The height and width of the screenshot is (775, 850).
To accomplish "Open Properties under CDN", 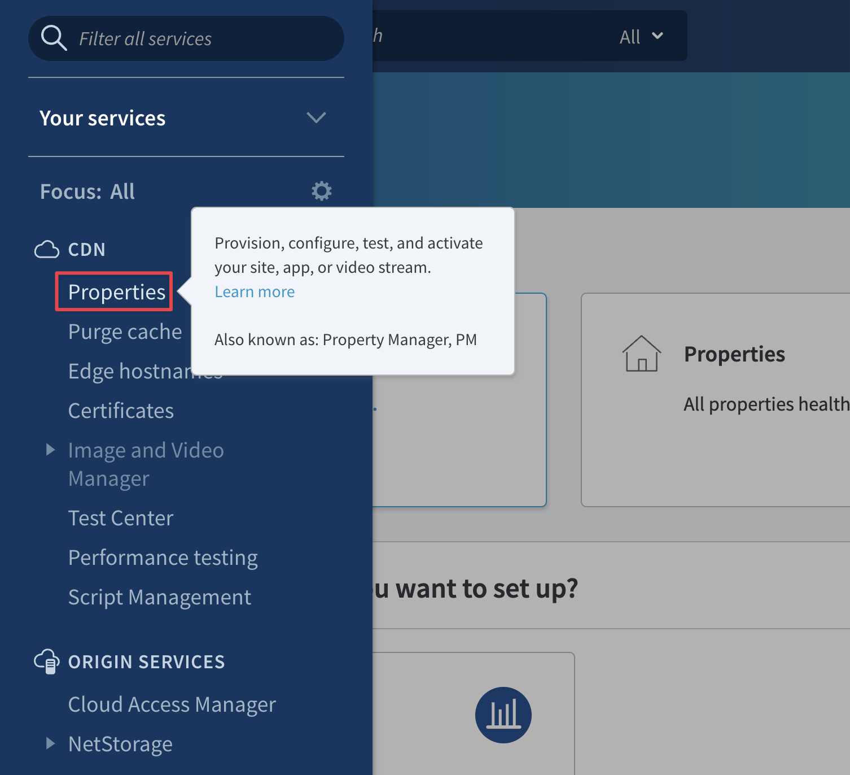I will (x=116, y=292).
